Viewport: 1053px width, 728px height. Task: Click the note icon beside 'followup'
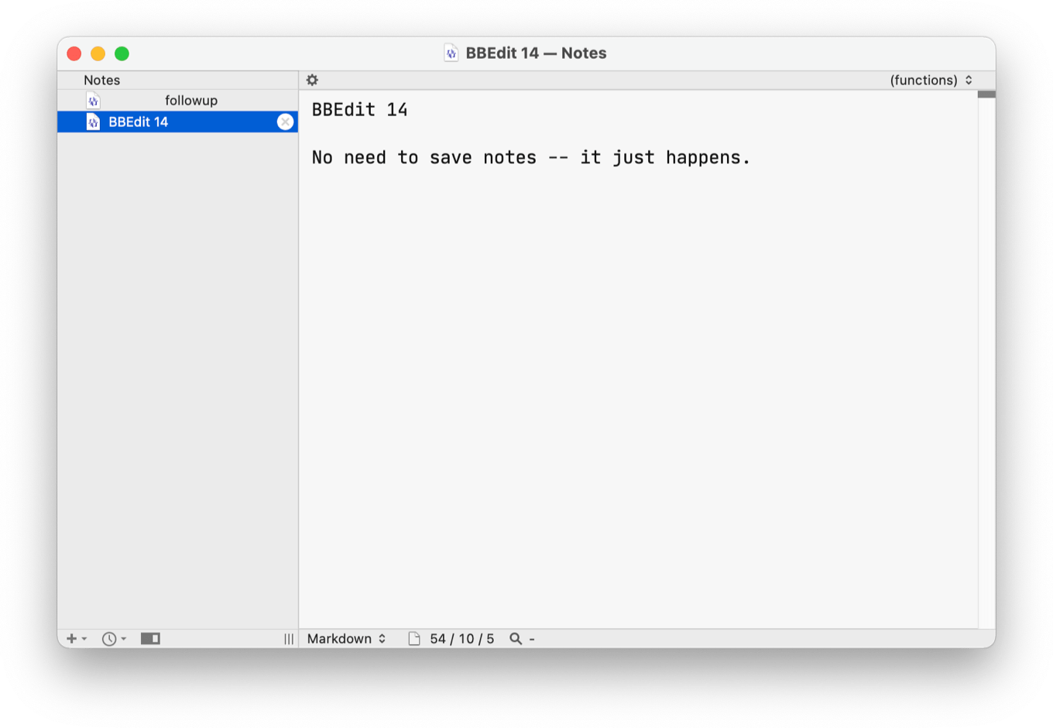click(93, 100)
